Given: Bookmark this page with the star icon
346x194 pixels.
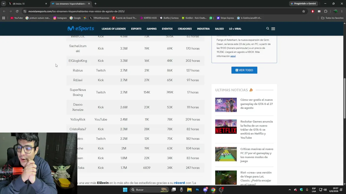Looking at the screenshot, I should [x=304, y=11].
